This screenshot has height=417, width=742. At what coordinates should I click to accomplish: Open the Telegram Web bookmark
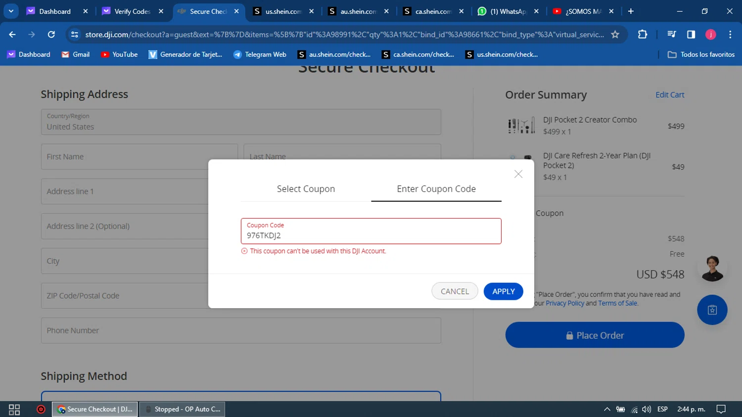[260, 54]
